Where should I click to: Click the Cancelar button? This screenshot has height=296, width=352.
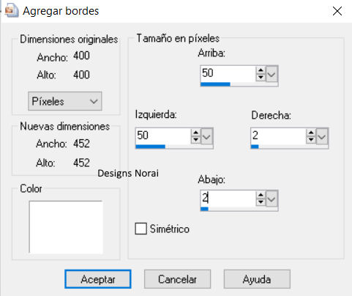point(177,279)
